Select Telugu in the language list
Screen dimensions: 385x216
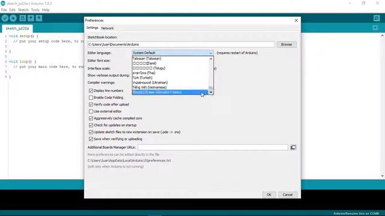click(x=170, y=68)
